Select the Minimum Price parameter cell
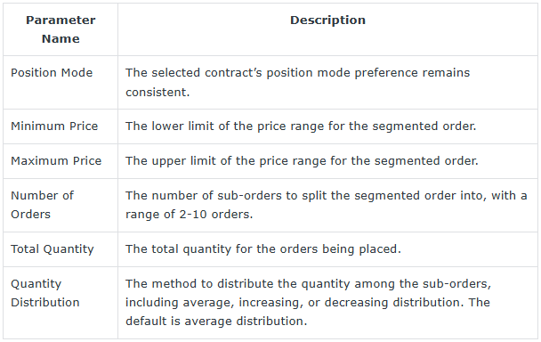 (x=61, y=126)
